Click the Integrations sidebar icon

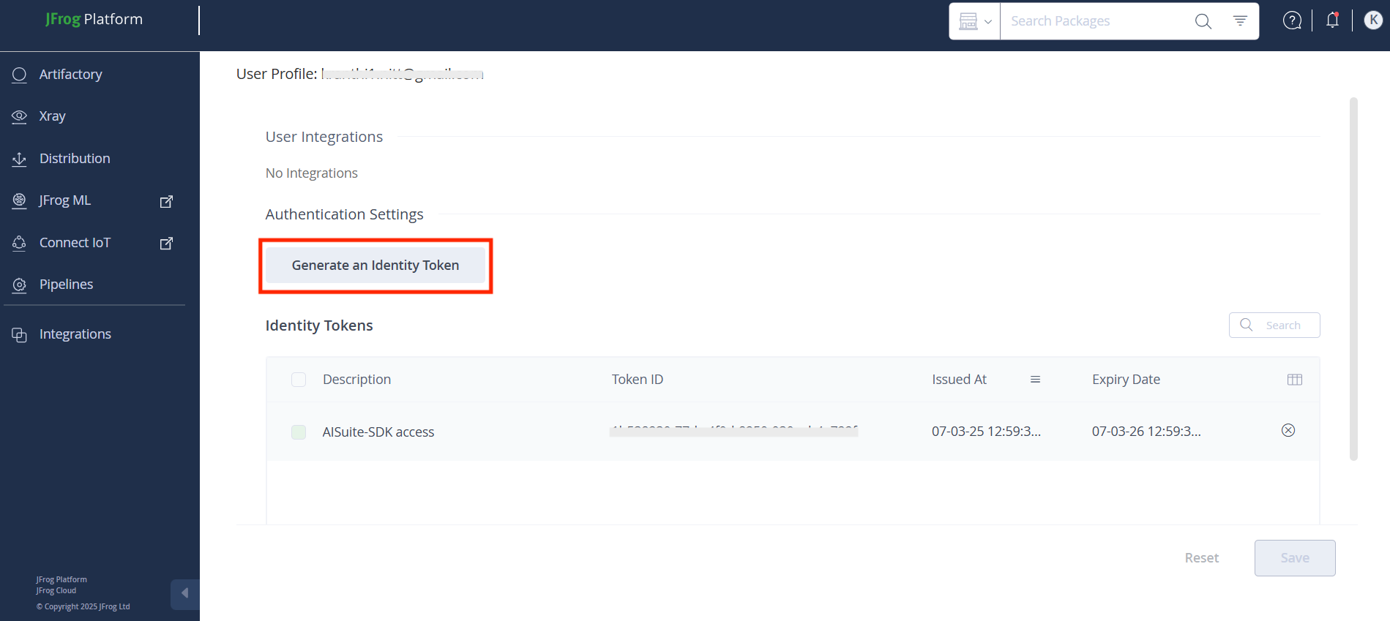click(x=20, y=334)
